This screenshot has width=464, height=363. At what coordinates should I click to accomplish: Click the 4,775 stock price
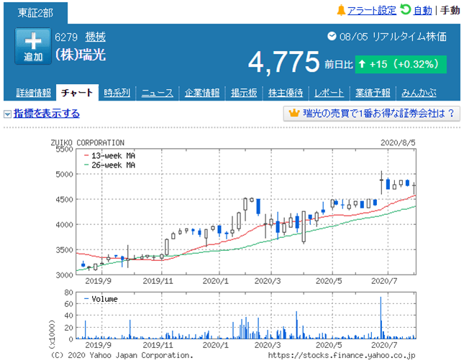(283, 62)
